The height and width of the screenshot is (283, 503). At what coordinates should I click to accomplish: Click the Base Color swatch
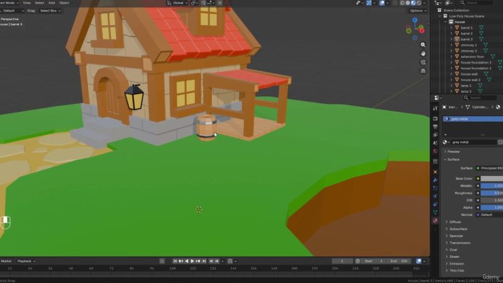click(x=490, y=179)
